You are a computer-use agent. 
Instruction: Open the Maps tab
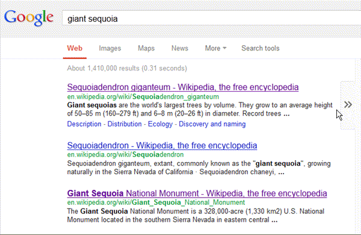(x=146, y=48)
